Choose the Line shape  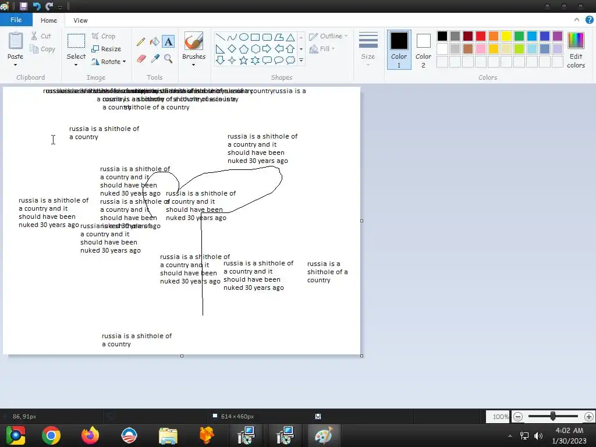click(220, 37)
